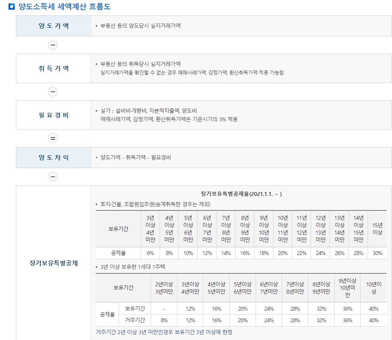Click the minus icon below 취득가액
The height and width of the screenshot is (340, 392).
point(53,92)
